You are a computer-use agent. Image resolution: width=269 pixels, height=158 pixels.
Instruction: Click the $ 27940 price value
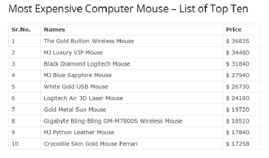238,75
